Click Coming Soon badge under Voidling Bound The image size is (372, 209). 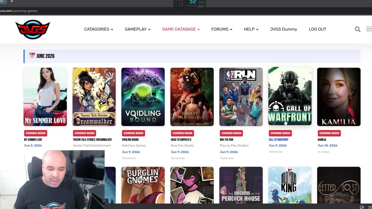point(133,133)
